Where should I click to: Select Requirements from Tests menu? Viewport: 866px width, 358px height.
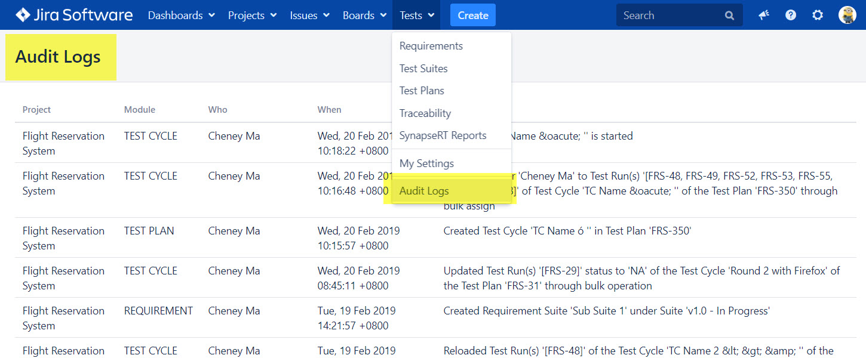431,46
